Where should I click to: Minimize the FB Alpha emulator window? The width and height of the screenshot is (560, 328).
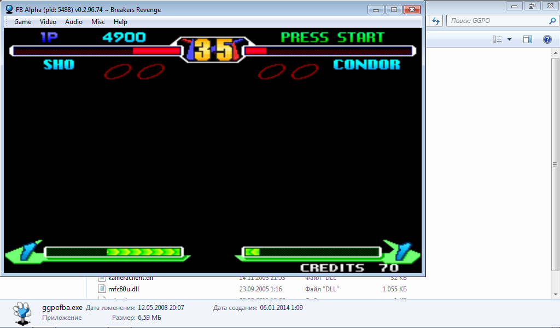pyautogui.click(x=375, y=9)
